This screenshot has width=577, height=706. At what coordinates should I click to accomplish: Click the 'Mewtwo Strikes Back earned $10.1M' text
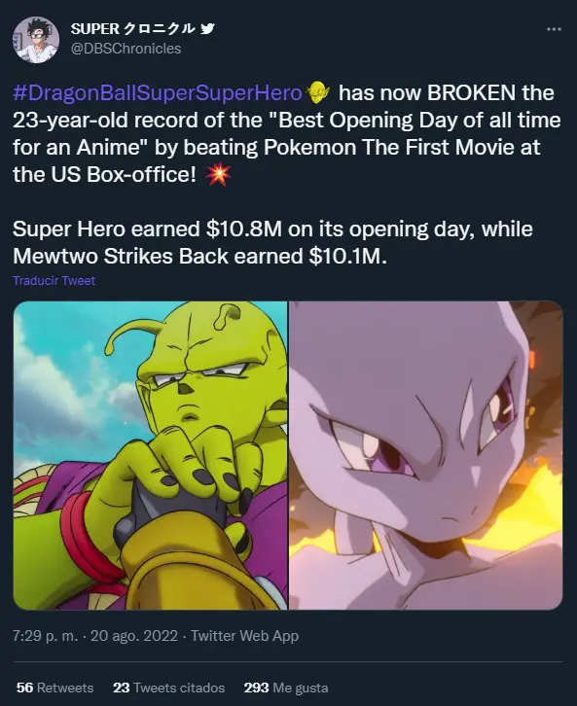pos(200,256)
